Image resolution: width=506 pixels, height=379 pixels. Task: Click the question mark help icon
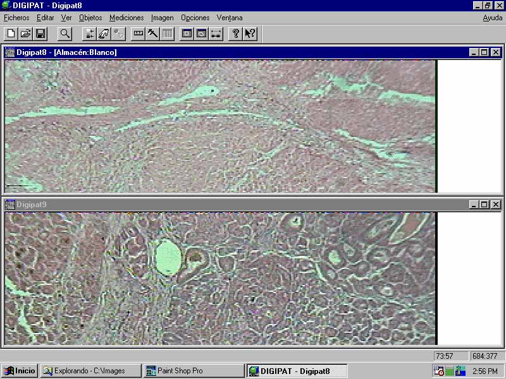(235, 33)
